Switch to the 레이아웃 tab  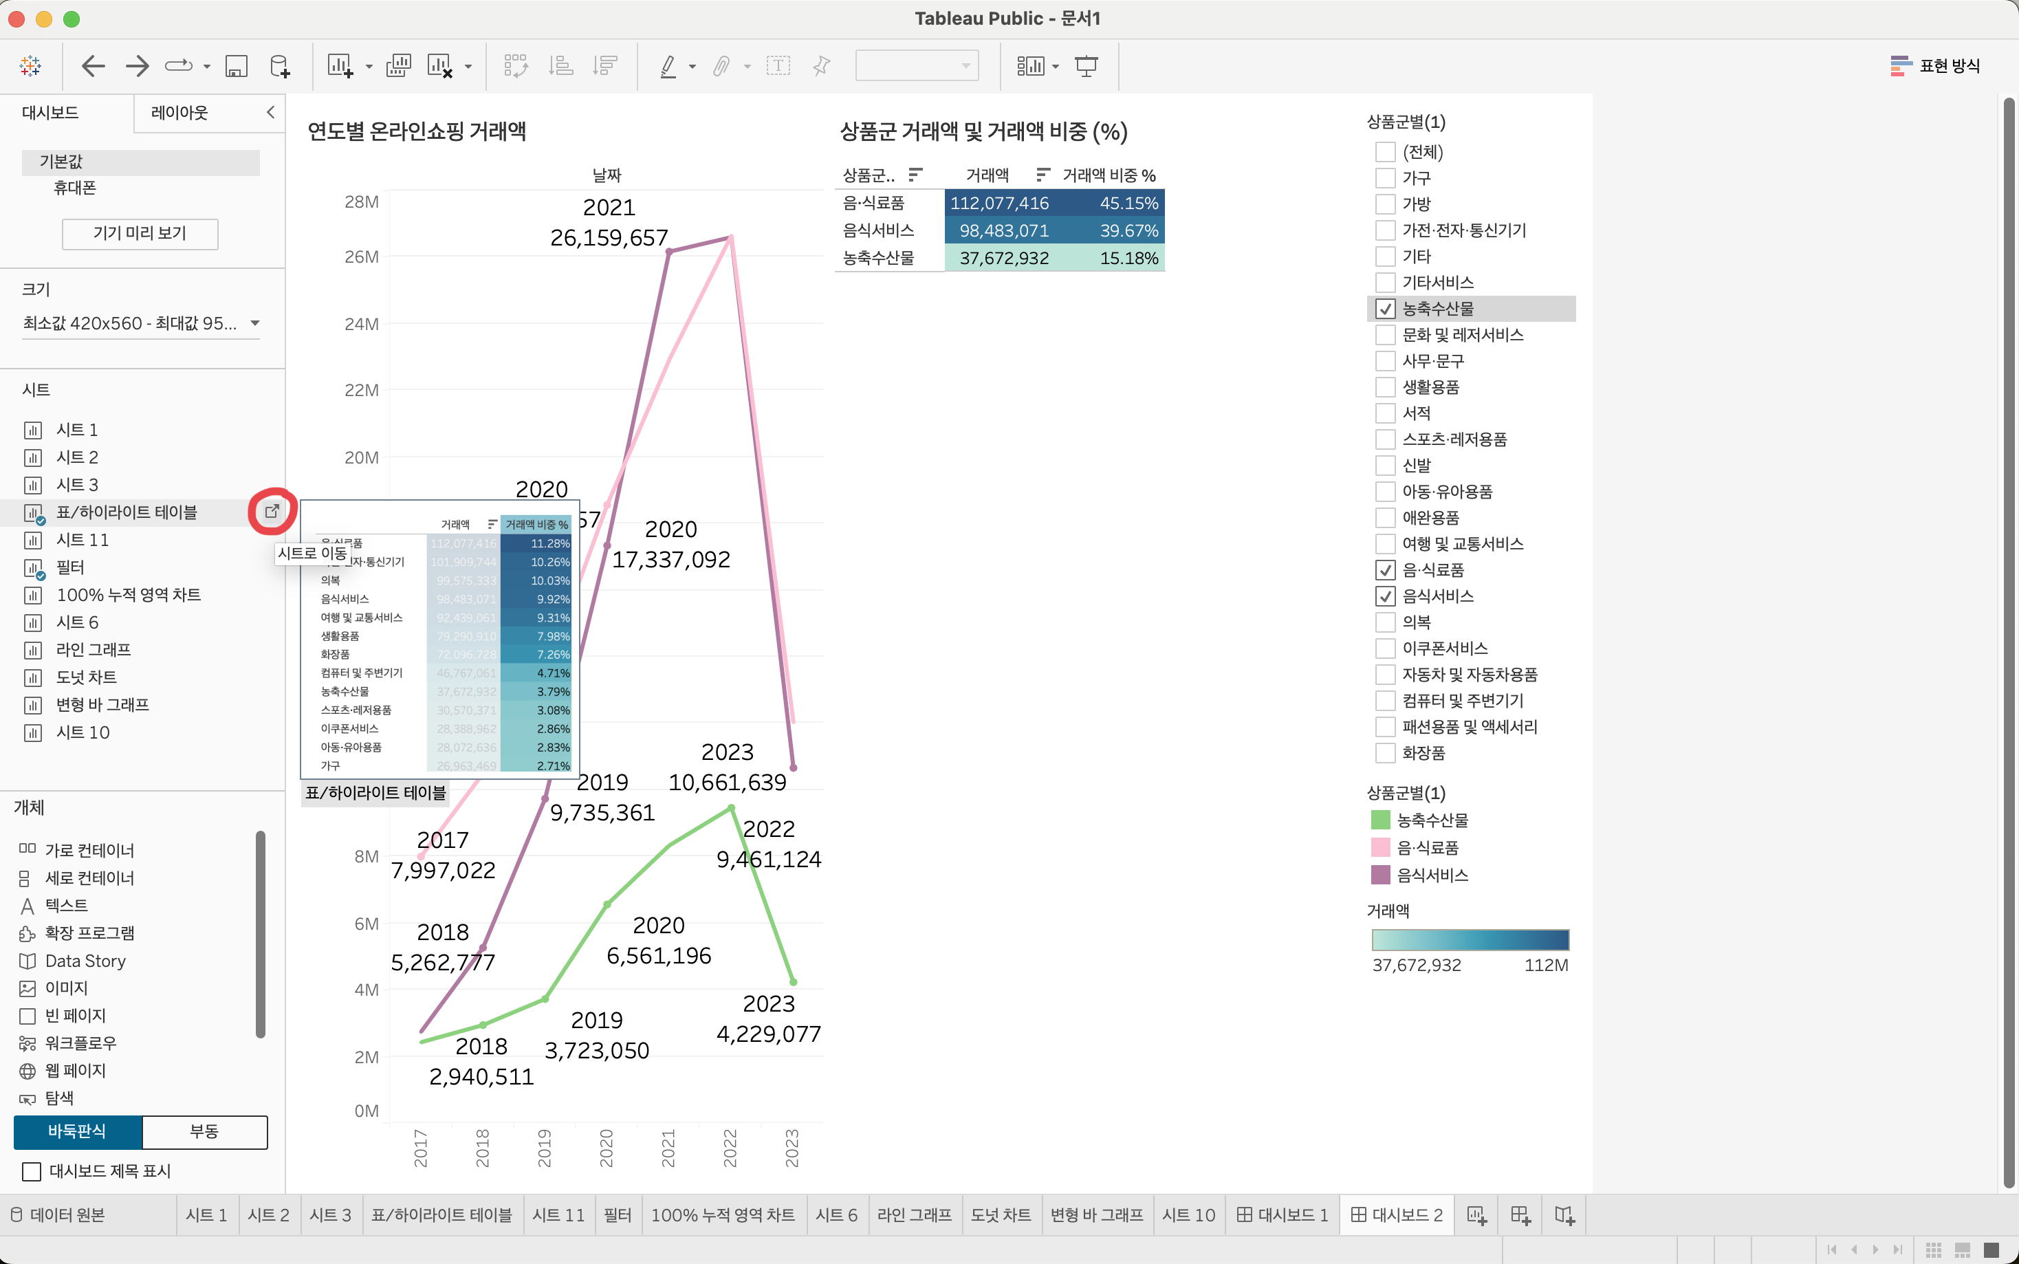tap(179, 112)
